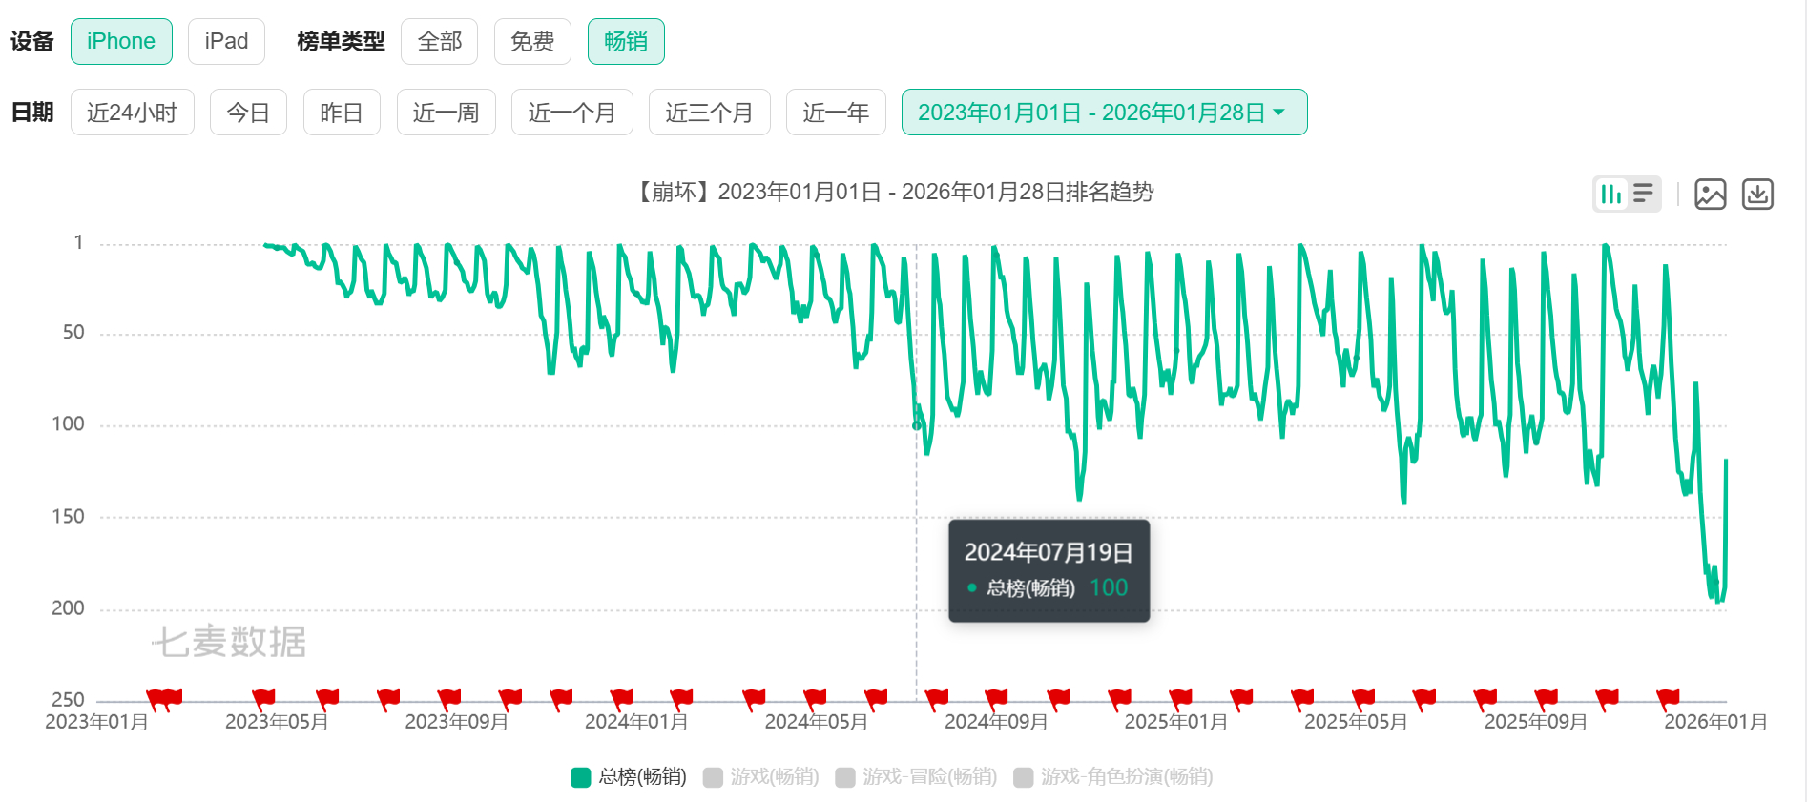Enable the 游戏(畅销) legend series

tap(761, 777)
